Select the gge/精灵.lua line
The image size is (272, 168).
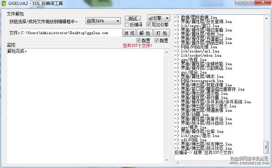pyautogui.click(x=191, y=127)
